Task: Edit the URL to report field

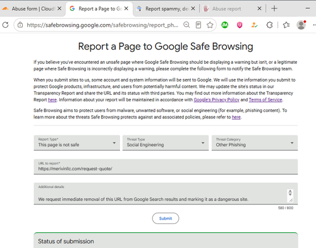Action: coord(166,167)
